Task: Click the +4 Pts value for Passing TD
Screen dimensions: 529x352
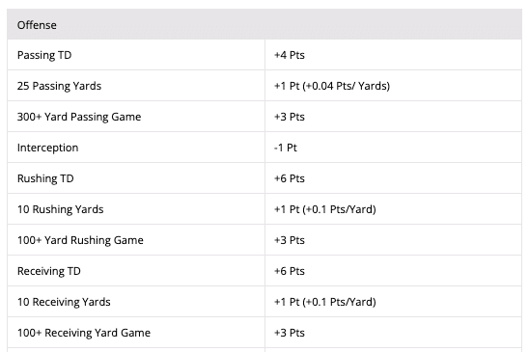Action: [290, 55]
